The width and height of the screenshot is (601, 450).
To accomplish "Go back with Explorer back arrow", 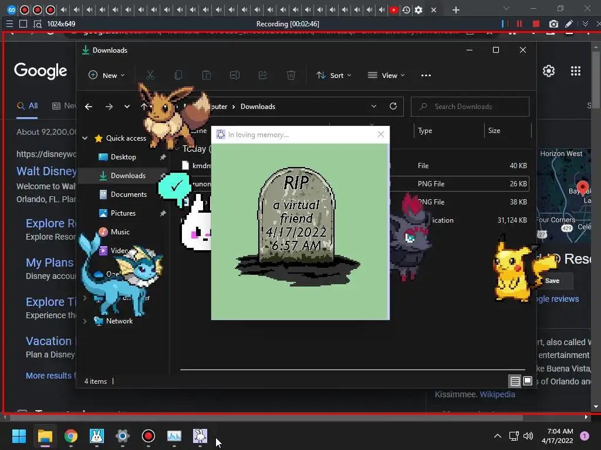I will coord(89,107).
